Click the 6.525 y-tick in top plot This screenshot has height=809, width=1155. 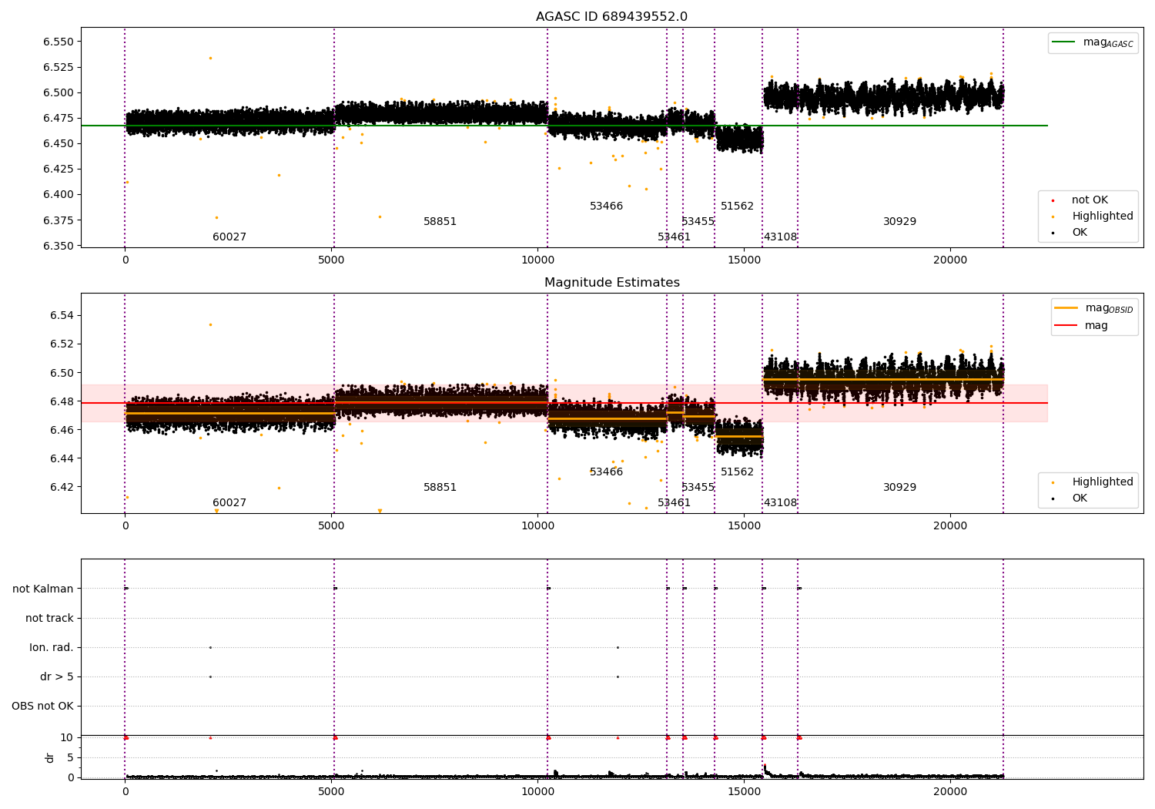click(x=59, y=67)
